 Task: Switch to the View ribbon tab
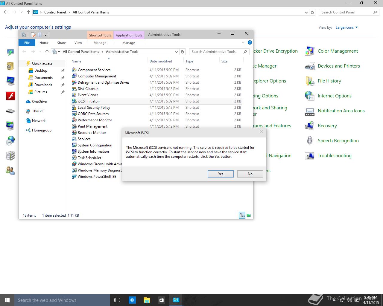(78, 43)
